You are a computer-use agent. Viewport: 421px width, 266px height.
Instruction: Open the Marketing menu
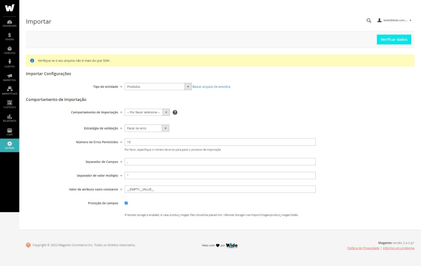point(9,78)
